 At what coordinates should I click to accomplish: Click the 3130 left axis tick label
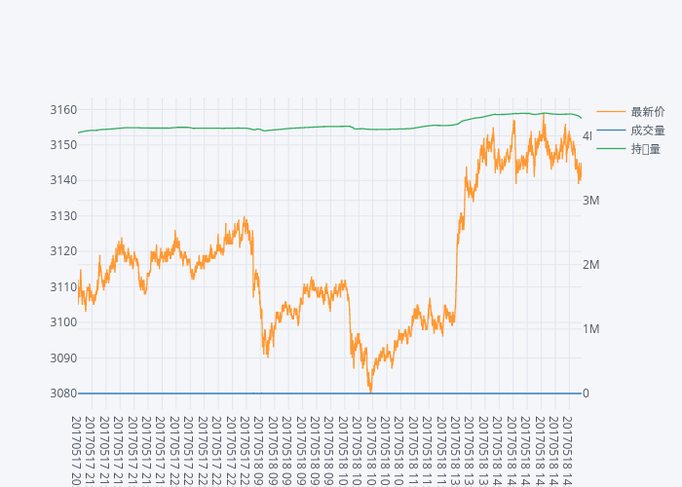[63, 216]
